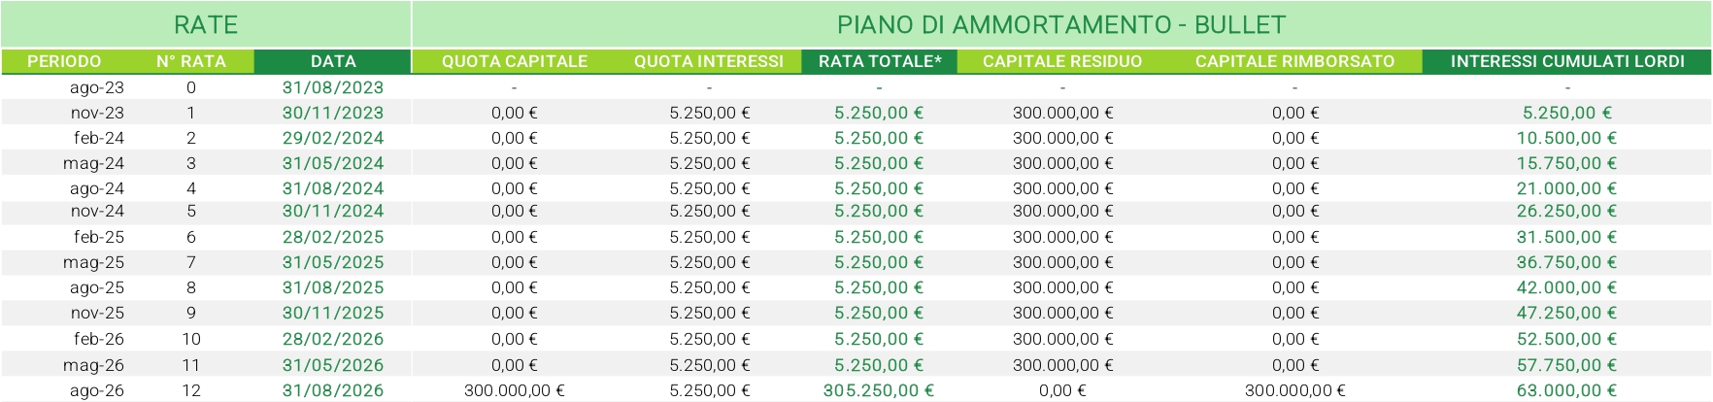Click the date 29/02/2024
The height and width of the screenshot is (402, 1713).
(x=333, y=138)
